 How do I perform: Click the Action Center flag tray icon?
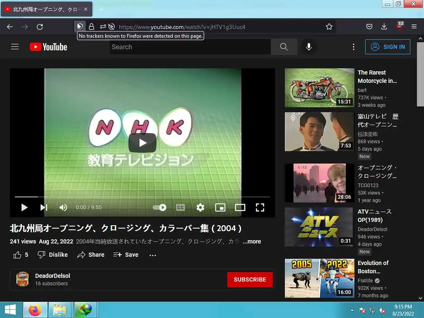(x=362, y=310)
